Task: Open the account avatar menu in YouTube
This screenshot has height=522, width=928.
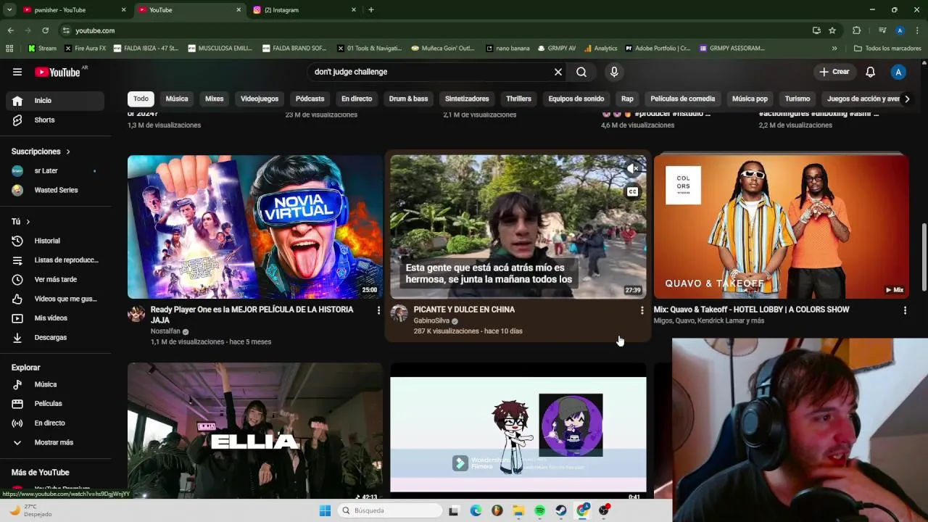Action: click(x=898, y=72)
